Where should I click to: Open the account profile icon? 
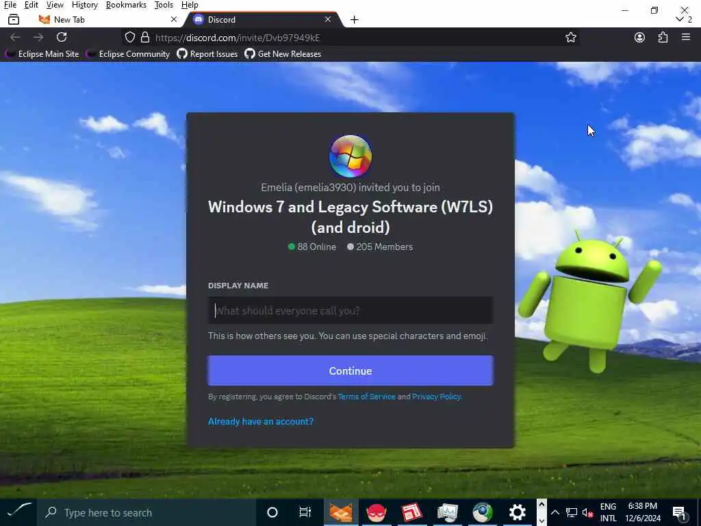tap(639, 37)
